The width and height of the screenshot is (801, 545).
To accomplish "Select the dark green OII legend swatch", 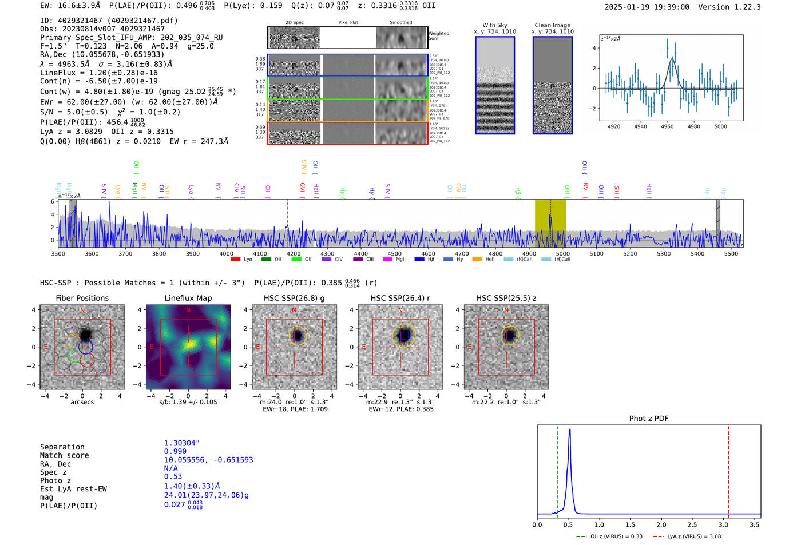I will (x=266, y=259).
